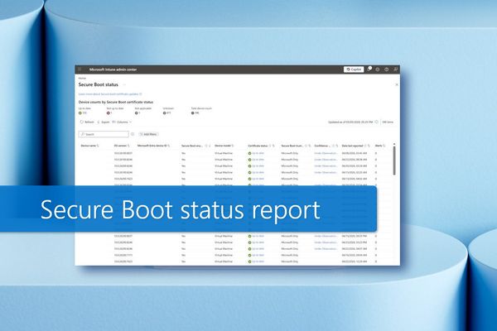The image size is (497, 331).
Task: Sort by the Certificate status column
Action: point(261,146)
